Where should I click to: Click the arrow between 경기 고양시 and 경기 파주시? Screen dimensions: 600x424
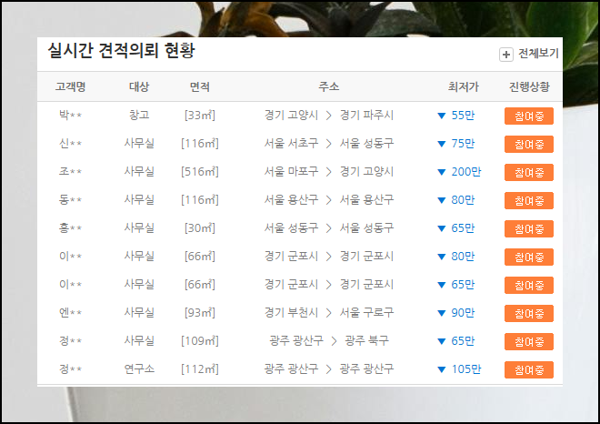(328, 116)
